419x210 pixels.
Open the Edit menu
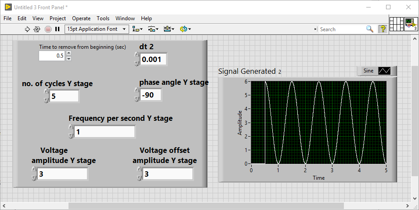click(22, 18)
